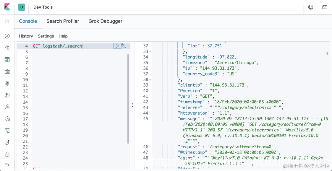Click the Dev Tools breadcrumb title
The image size is (332, 171).
43,7
